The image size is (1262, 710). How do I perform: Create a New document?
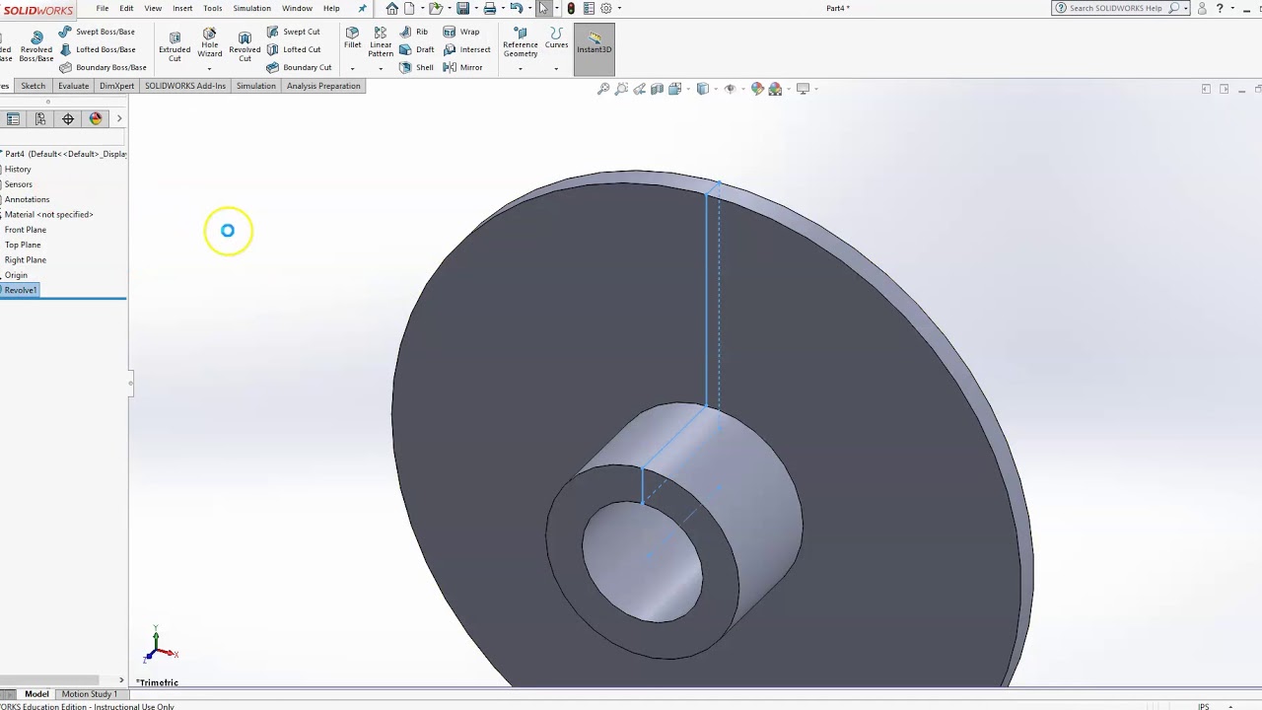coord(409,8)
